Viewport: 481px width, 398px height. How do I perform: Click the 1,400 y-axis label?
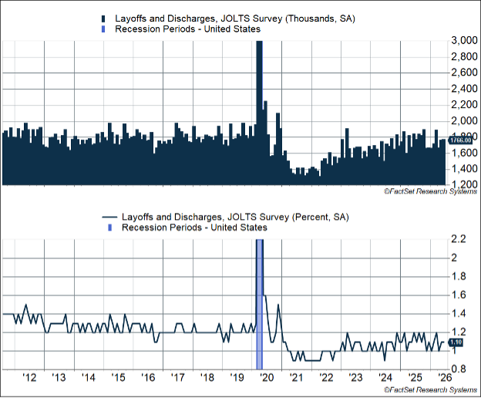pos(464,169)
